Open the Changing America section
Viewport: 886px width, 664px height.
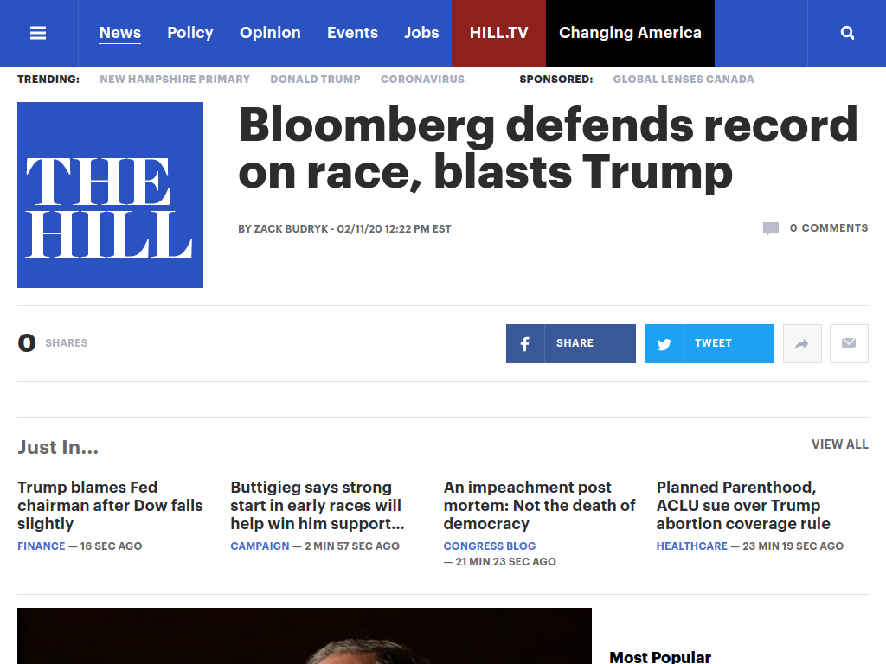tap(630, 33)
